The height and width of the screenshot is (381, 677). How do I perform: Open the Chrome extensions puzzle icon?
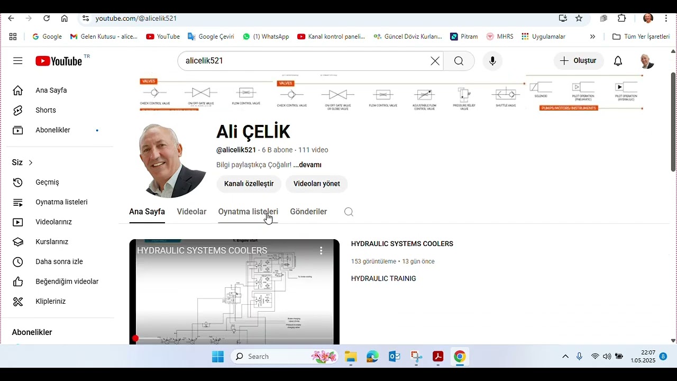622,18
